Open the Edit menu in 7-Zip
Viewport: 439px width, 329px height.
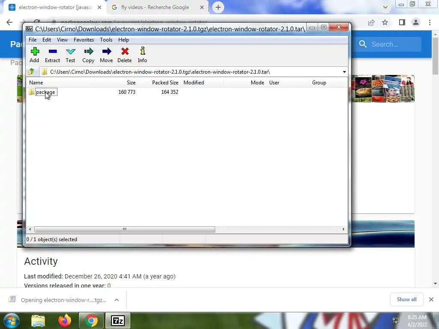pyautogui.click(x=46, y=40)
